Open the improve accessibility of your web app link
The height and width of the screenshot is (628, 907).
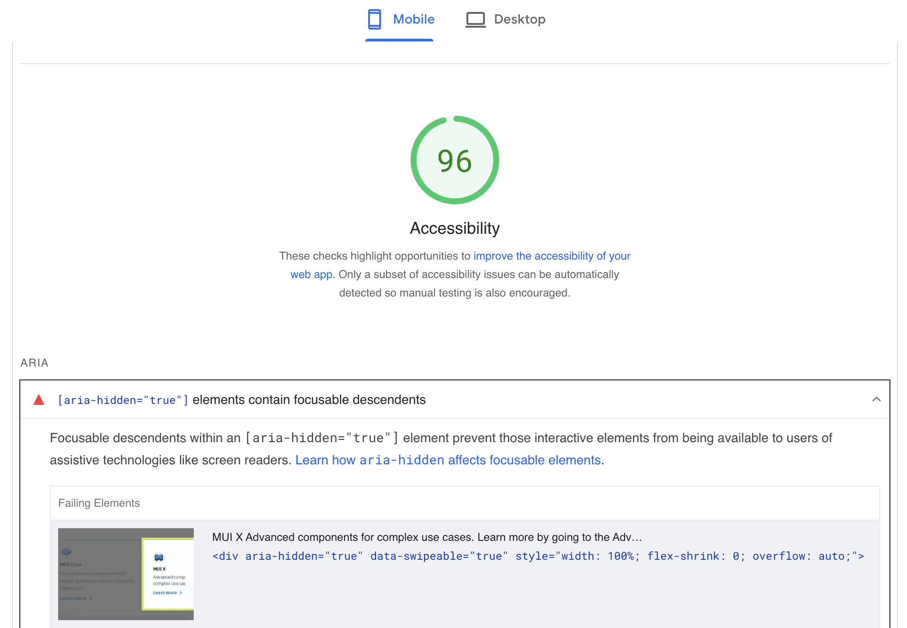click(551, 256)
